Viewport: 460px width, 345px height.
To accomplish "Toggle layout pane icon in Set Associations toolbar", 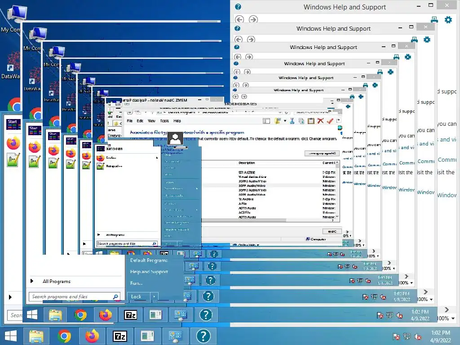I will click(x=266, y=121).
